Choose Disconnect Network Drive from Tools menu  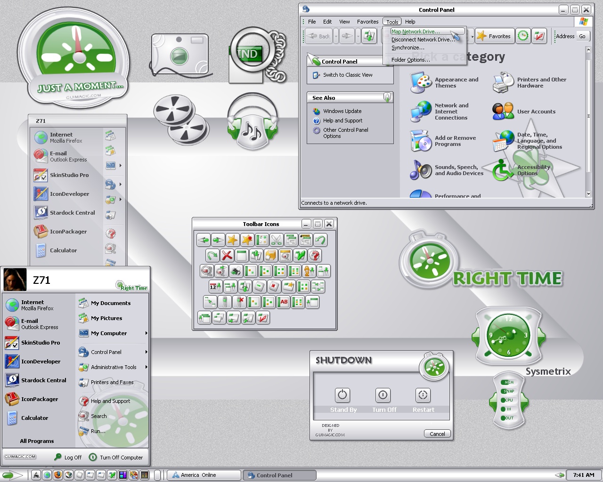point(424,40)
